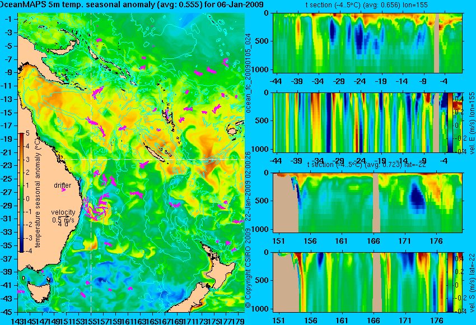Screen dimensions: 476x325
Task: Click the '-45' latitude tick on the main map
Action: click(7, 312)
